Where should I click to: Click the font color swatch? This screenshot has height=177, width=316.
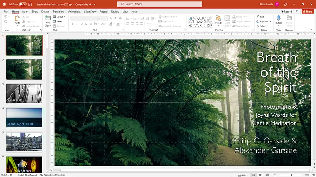coord(118,24)
